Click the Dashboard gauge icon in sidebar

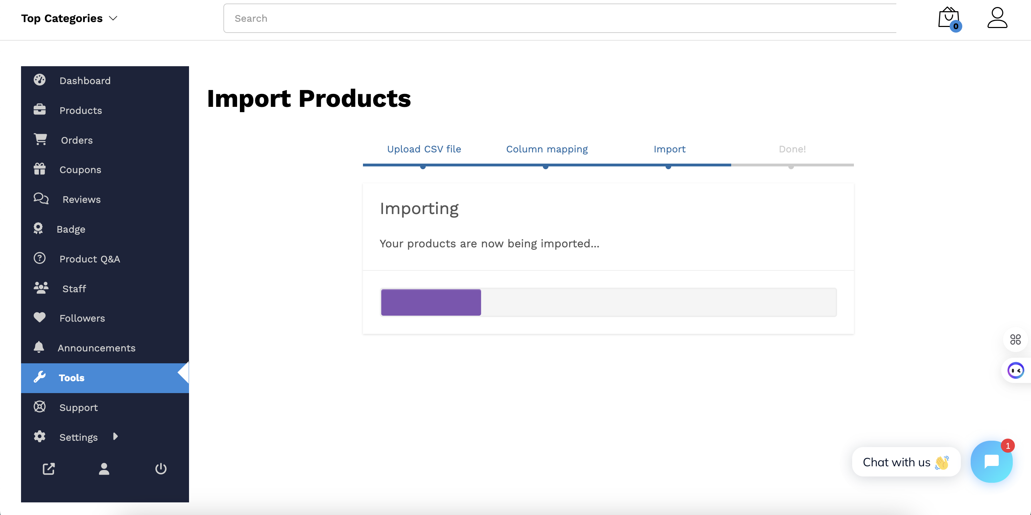click(40, 80)
